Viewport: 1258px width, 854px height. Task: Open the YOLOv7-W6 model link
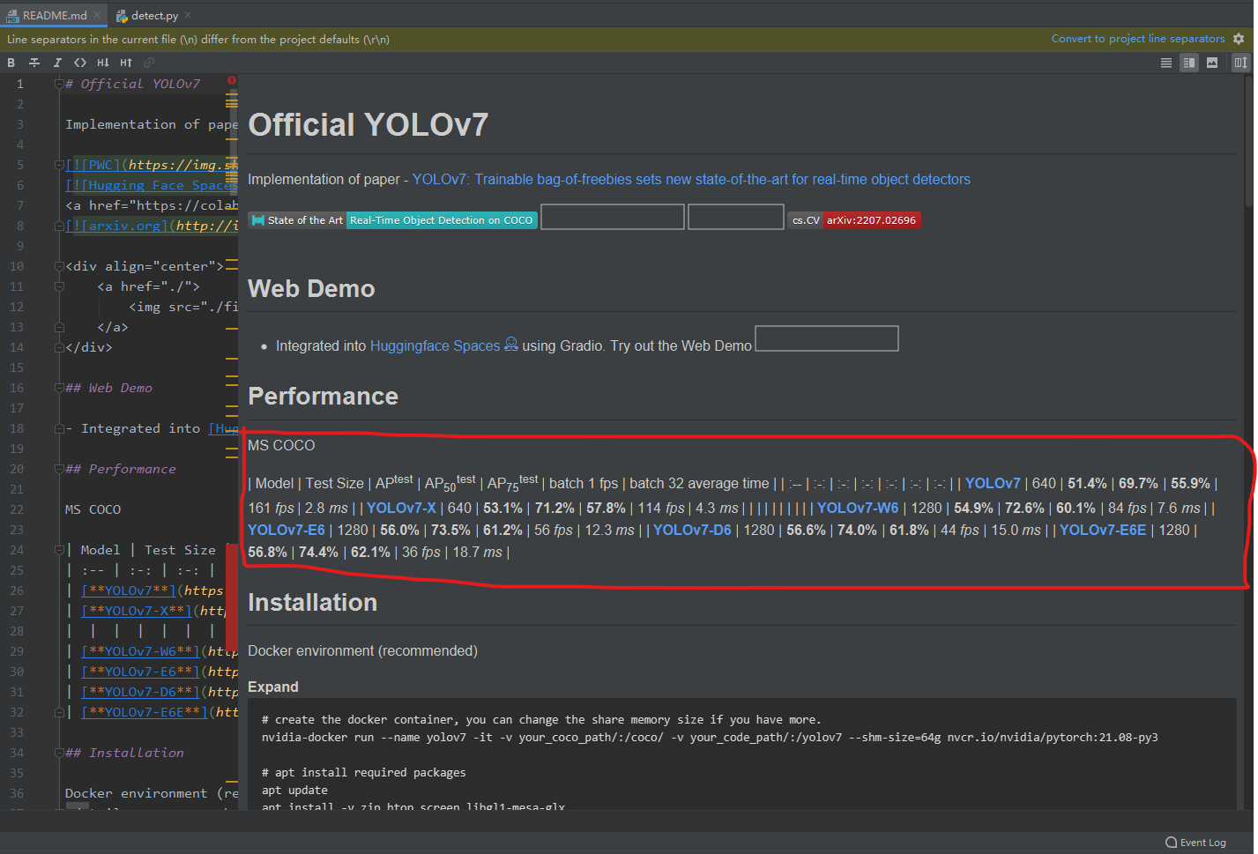click(x=858, y=508)
